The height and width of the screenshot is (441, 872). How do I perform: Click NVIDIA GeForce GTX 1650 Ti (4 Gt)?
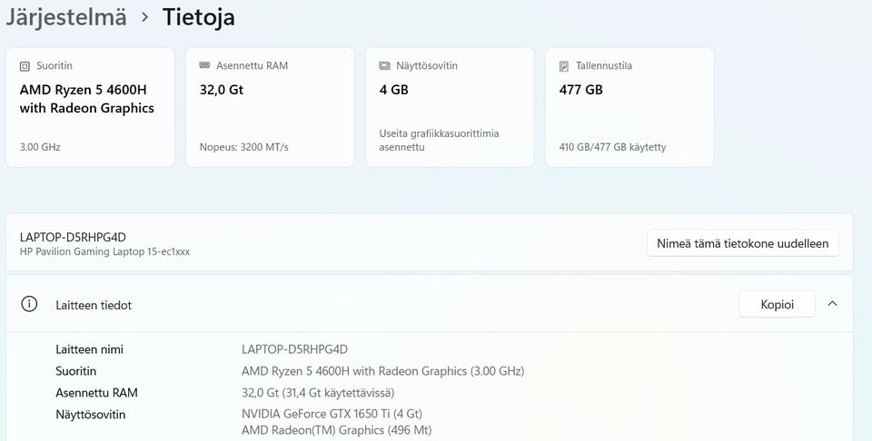(x=332, y=414)
